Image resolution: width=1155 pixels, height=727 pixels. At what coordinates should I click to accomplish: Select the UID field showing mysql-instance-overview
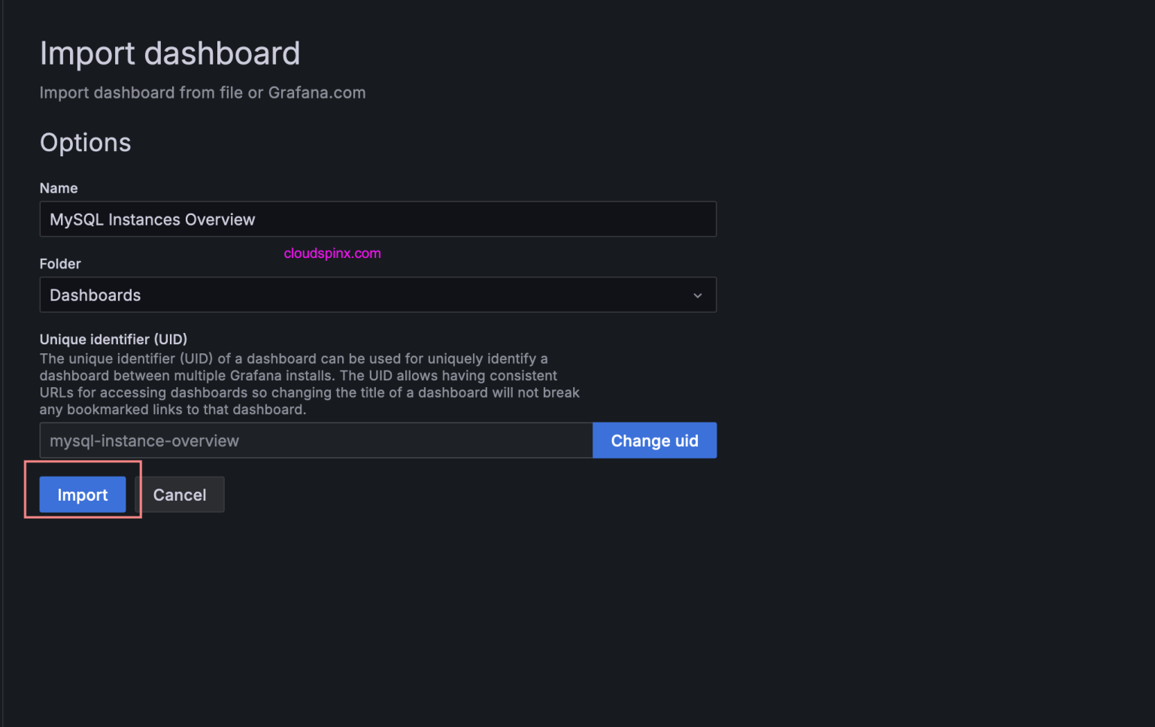(316, 440)
